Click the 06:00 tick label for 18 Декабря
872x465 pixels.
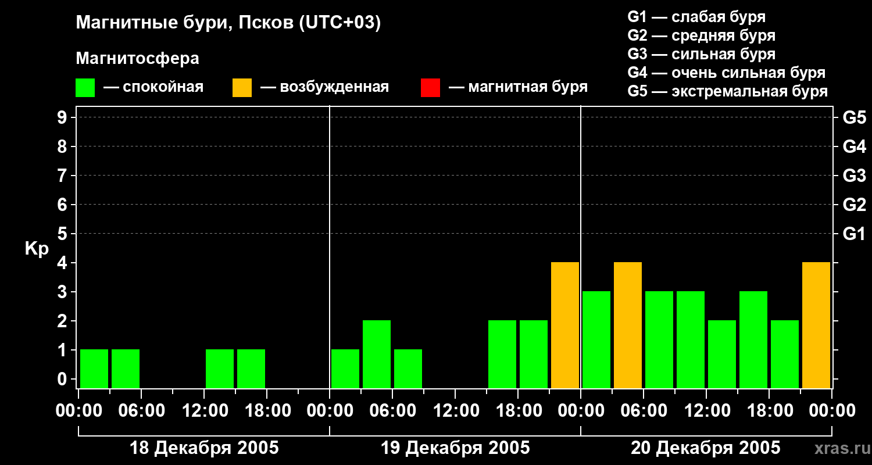(x=141, y=411)
